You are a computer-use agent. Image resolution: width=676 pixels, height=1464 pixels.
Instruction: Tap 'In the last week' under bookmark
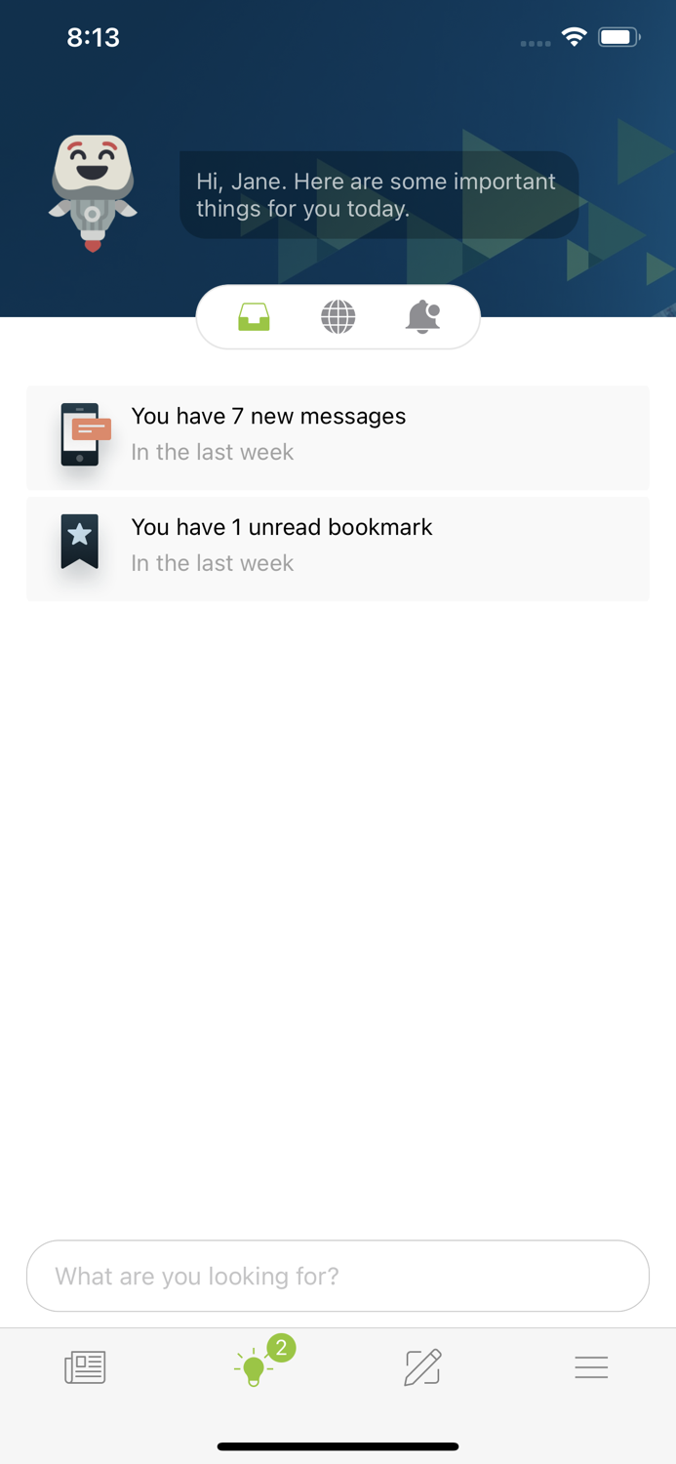pyautogui.click(x=213, y=563)
